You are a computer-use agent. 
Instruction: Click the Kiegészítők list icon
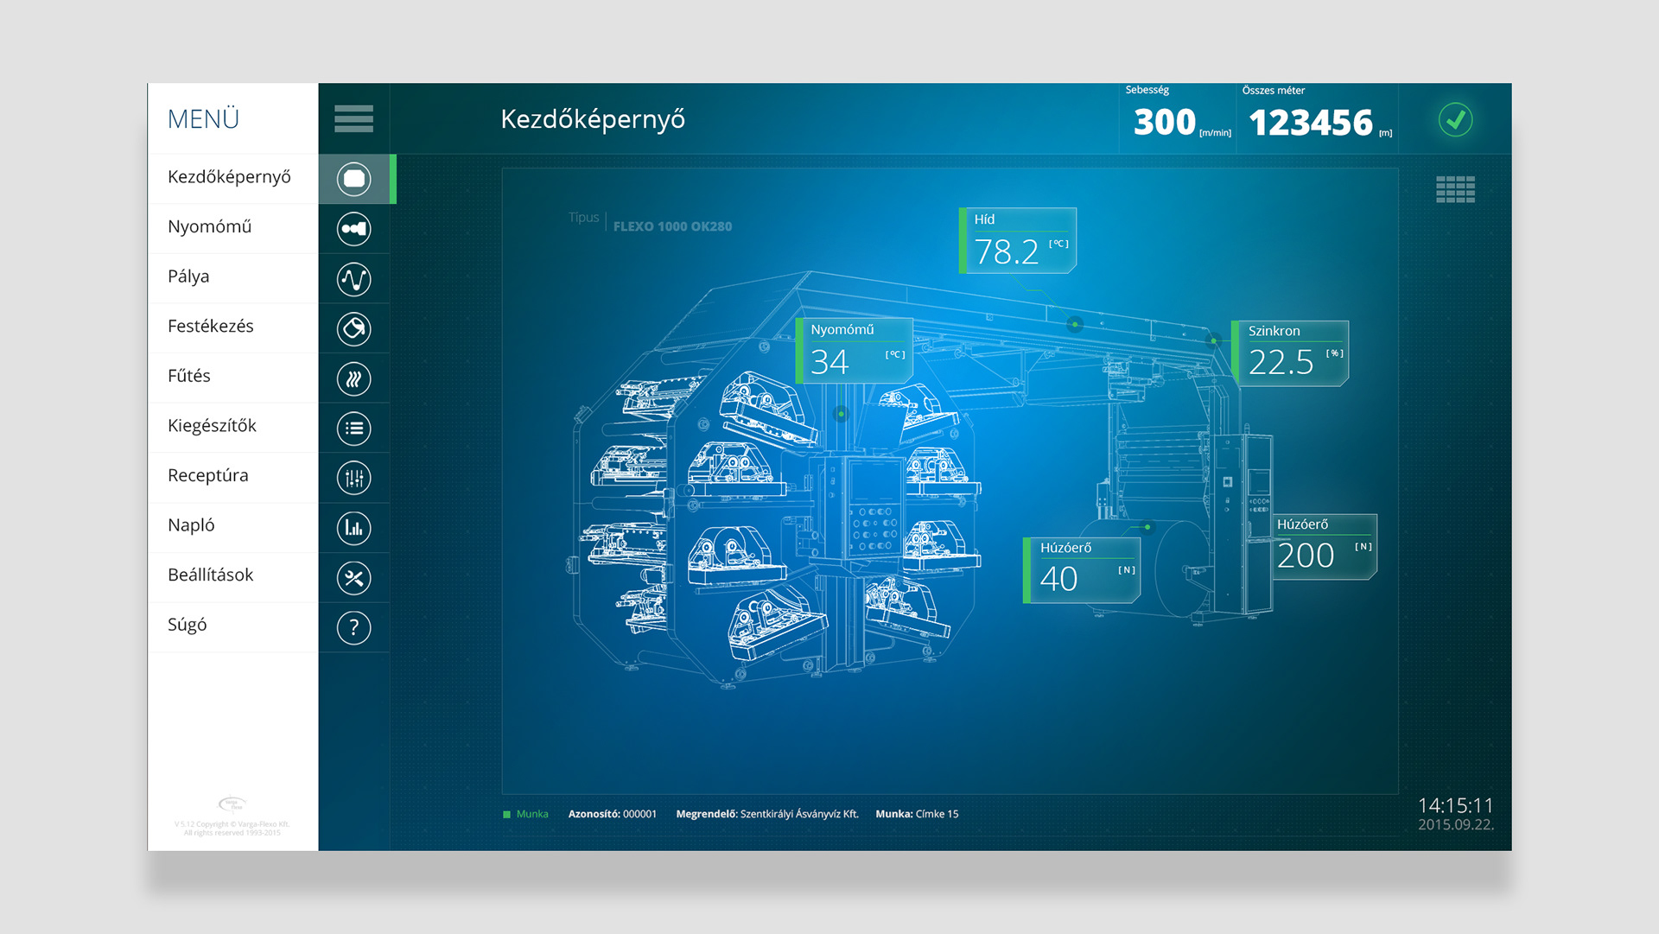tap(353, 429)
